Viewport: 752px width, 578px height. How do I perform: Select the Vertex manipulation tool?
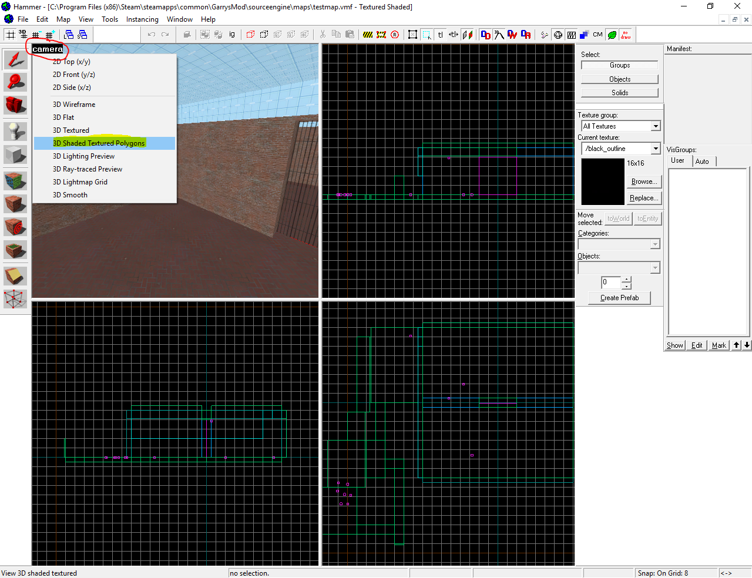pos(15,299)
